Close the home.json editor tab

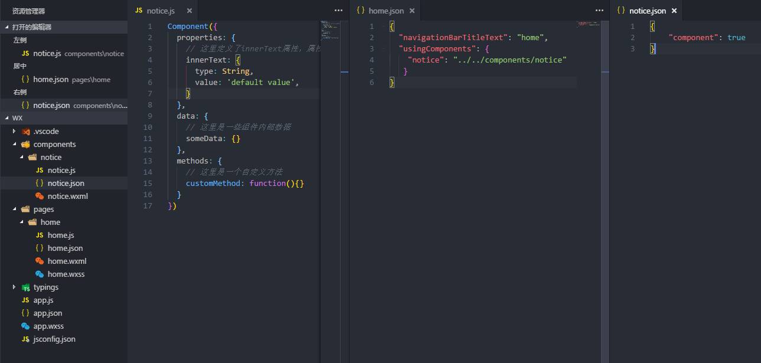[411, 11]
